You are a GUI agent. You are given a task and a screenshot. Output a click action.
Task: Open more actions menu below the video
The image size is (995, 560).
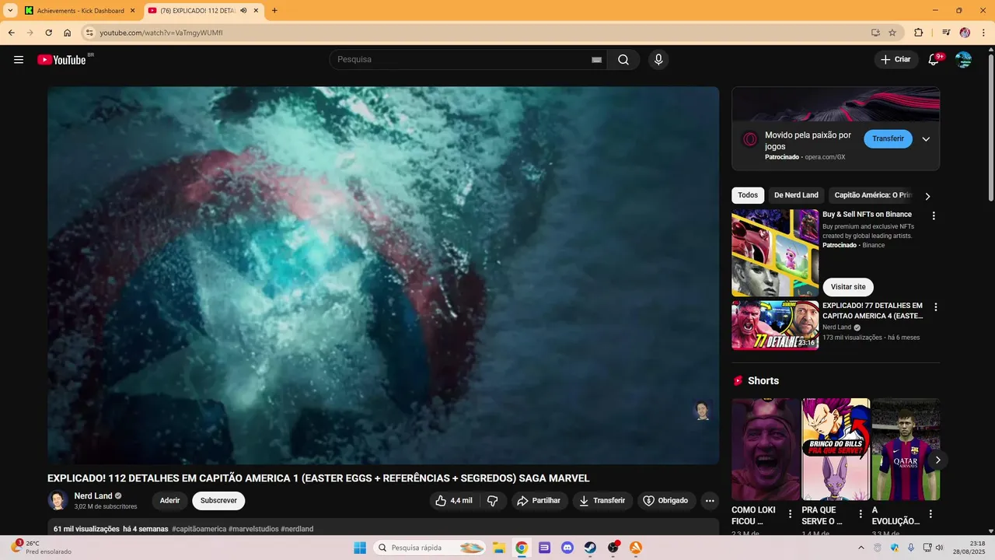pos(710,501)
